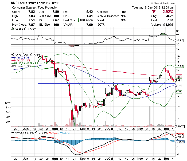This screenshot has height=161, width=187.
Task: Click the Ask value 7.80
Action: click(x=56, y=12)
